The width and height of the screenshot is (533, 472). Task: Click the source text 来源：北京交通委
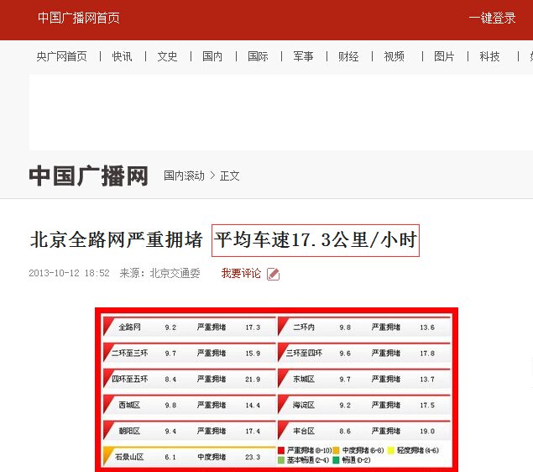(159, 273)
